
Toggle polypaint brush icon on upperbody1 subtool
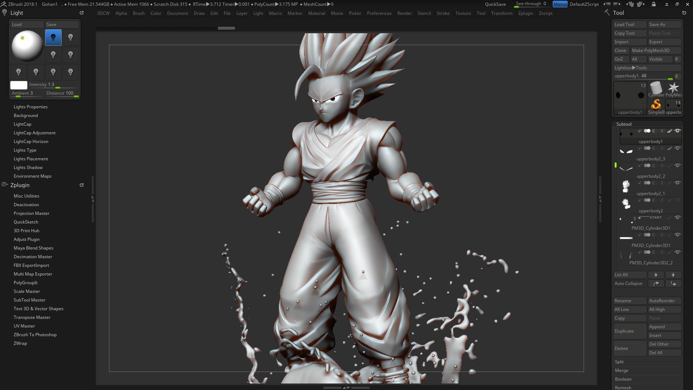pyautogui.click(x=670, y=131)
